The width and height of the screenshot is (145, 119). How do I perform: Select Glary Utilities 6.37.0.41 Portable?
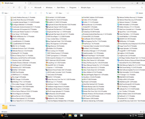coord(92,72)
